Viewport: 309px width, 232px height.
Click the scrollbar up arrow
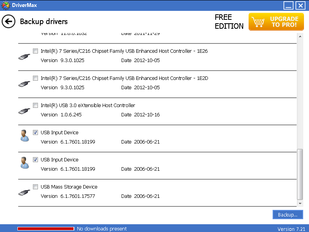coord(300,36)
